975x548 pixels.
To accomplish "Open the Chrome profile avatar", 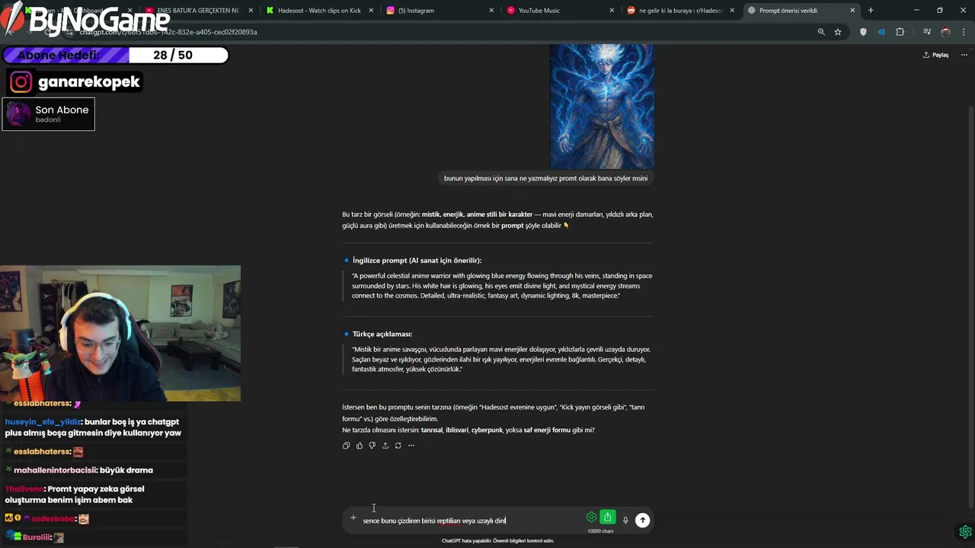I will [945, 32].
